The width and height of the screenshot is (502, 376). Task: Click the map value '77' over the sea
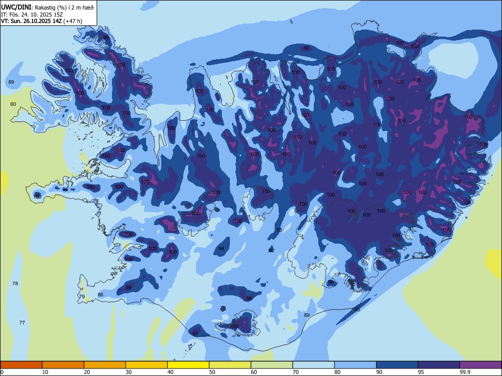[x=22, y=322]
